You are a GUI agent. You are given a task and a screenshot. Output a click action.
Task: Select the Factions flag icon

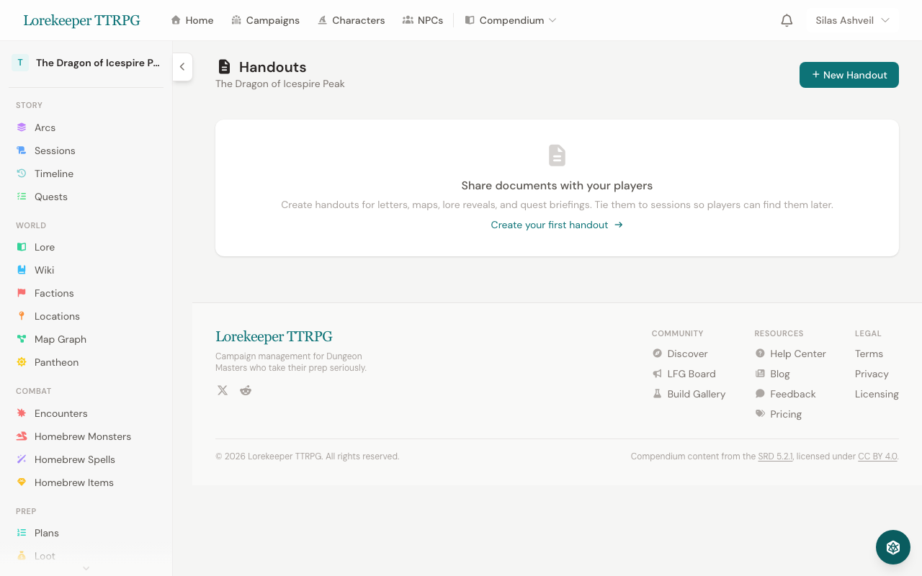(22, 293)
